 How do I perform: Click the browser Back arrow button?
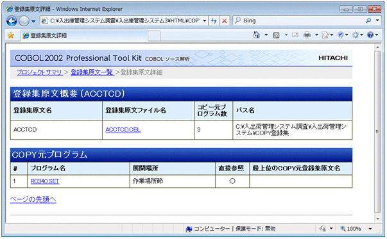click(12, 21)
